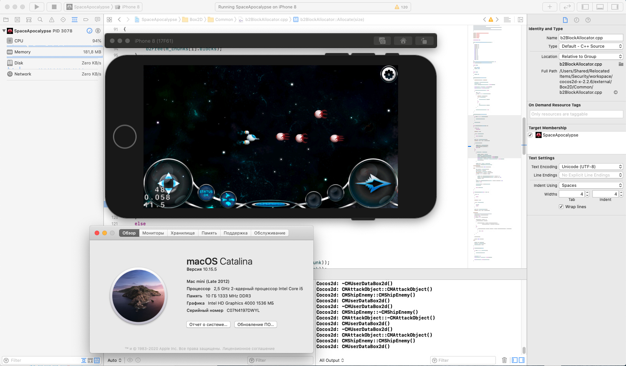Open the Auto variables scope dropdown

(115, 360)
